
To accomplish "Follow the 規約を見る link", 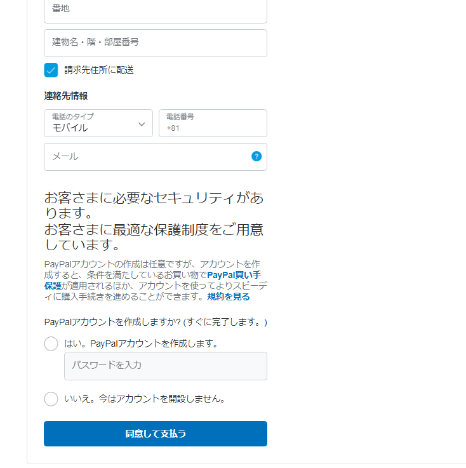I will pyautogui.click(x=228, y=297).
